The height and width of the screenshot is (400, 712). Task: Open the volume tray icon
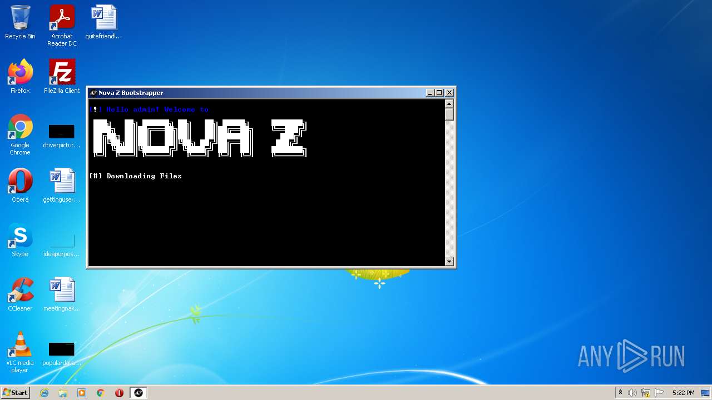[632, 393]
